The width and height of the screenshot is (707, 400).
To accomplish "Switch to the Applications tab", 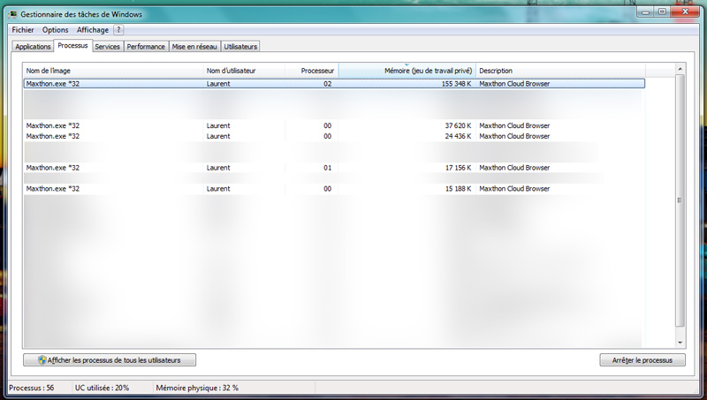I will 33,47.
